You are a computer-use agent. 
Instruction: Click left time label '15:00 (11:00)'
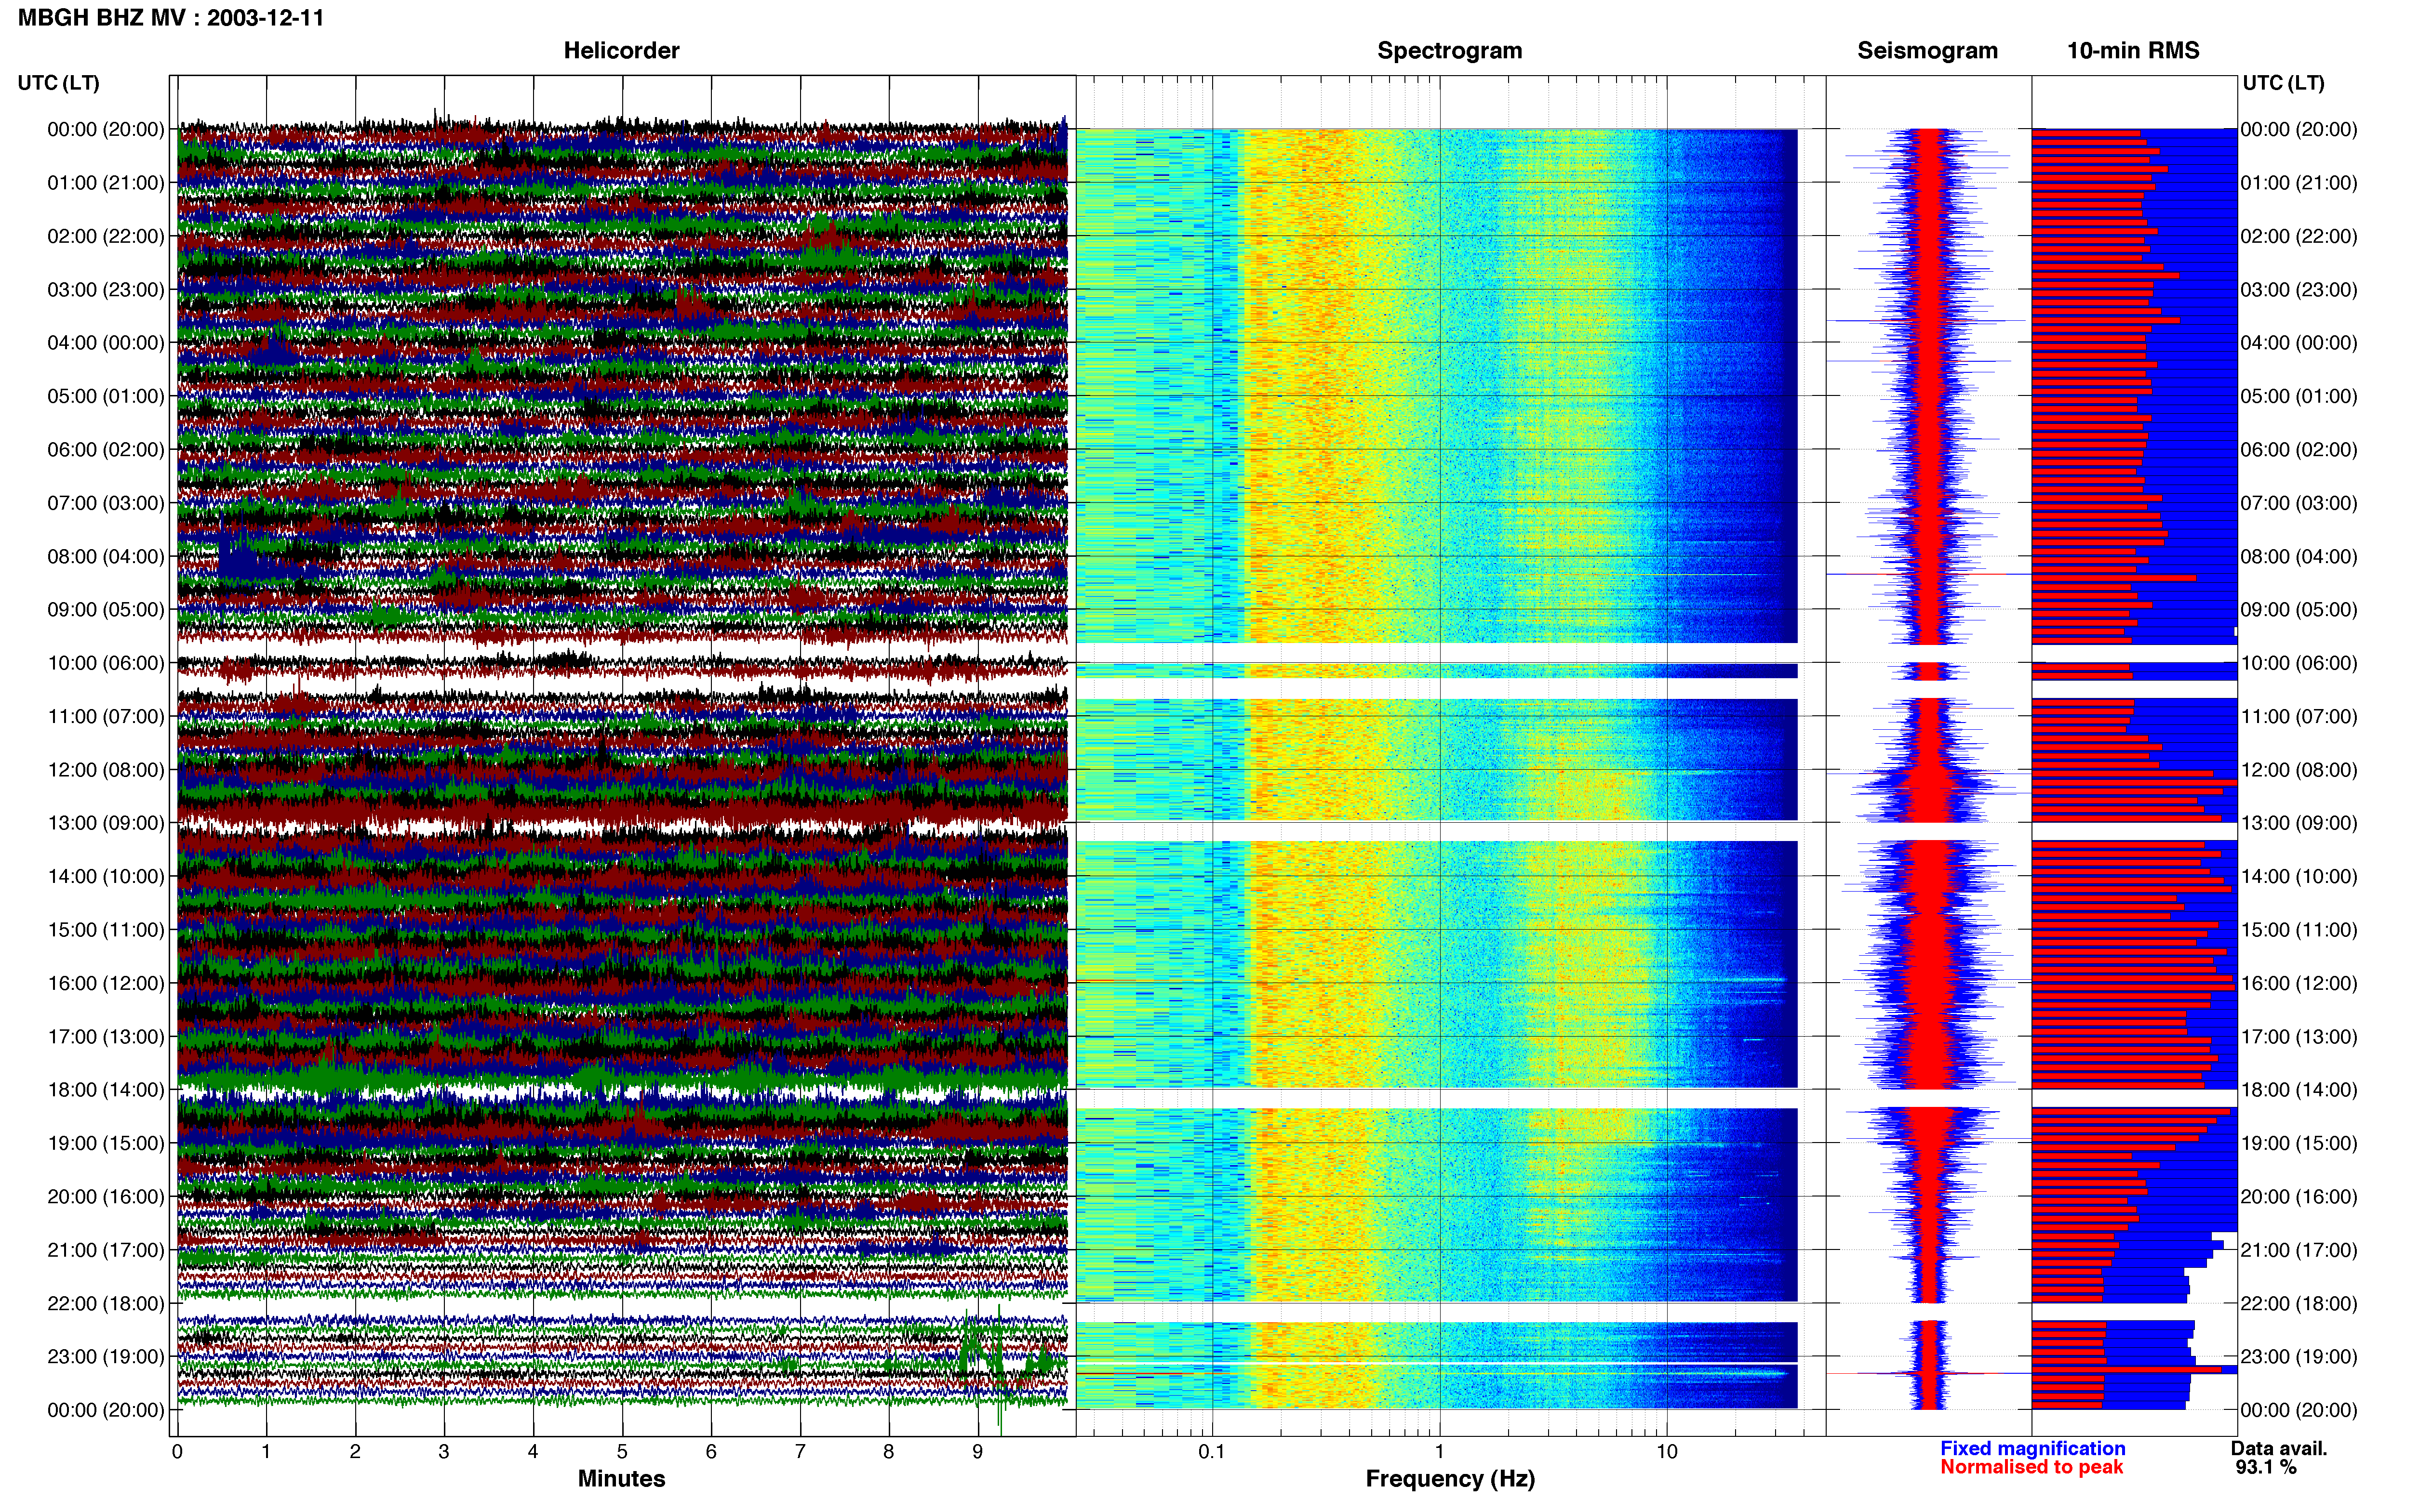coord(106,930)
